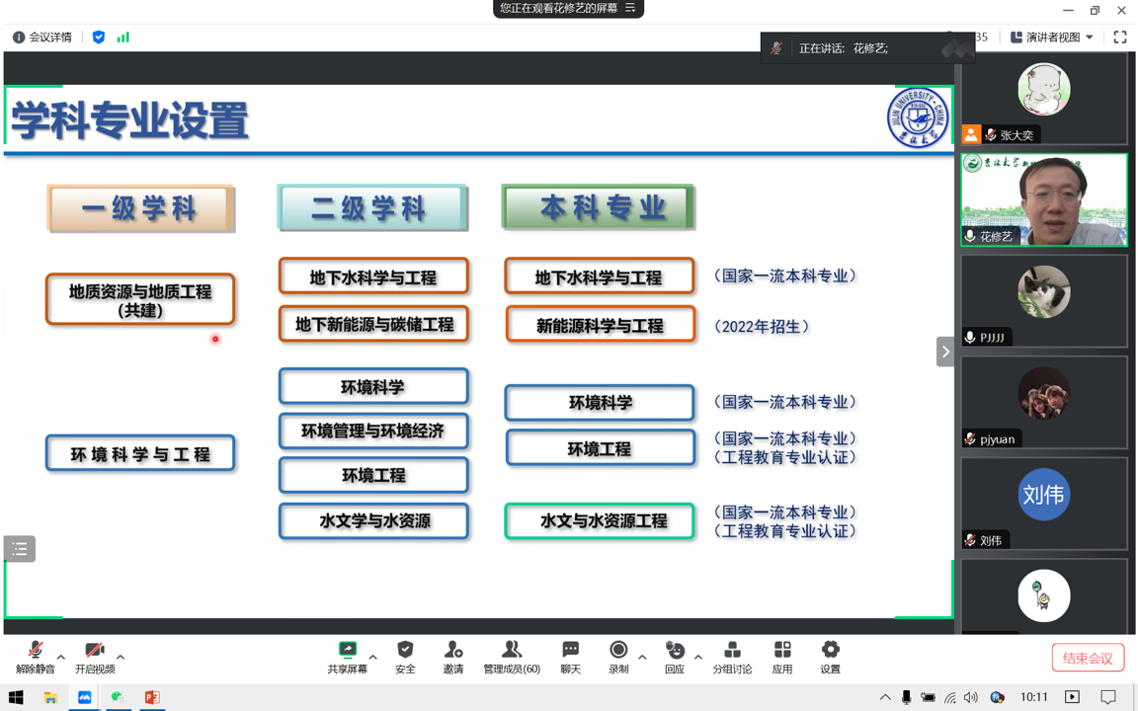The height and width of the screenshot is (711, 1138).
Task: Open the Security (安全) shield icon
Action: tap(405, 651)
